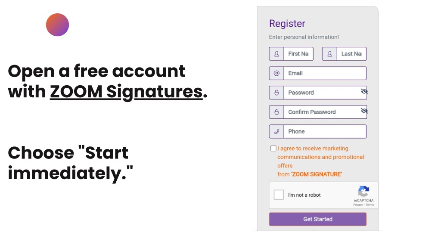441x248 pixels.
Task: Tick the I'm not a robot checkbox
Action: pos(279,195)
